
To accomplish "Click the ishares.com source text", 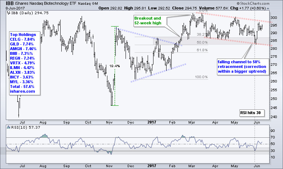I will [x=22, y=91].
